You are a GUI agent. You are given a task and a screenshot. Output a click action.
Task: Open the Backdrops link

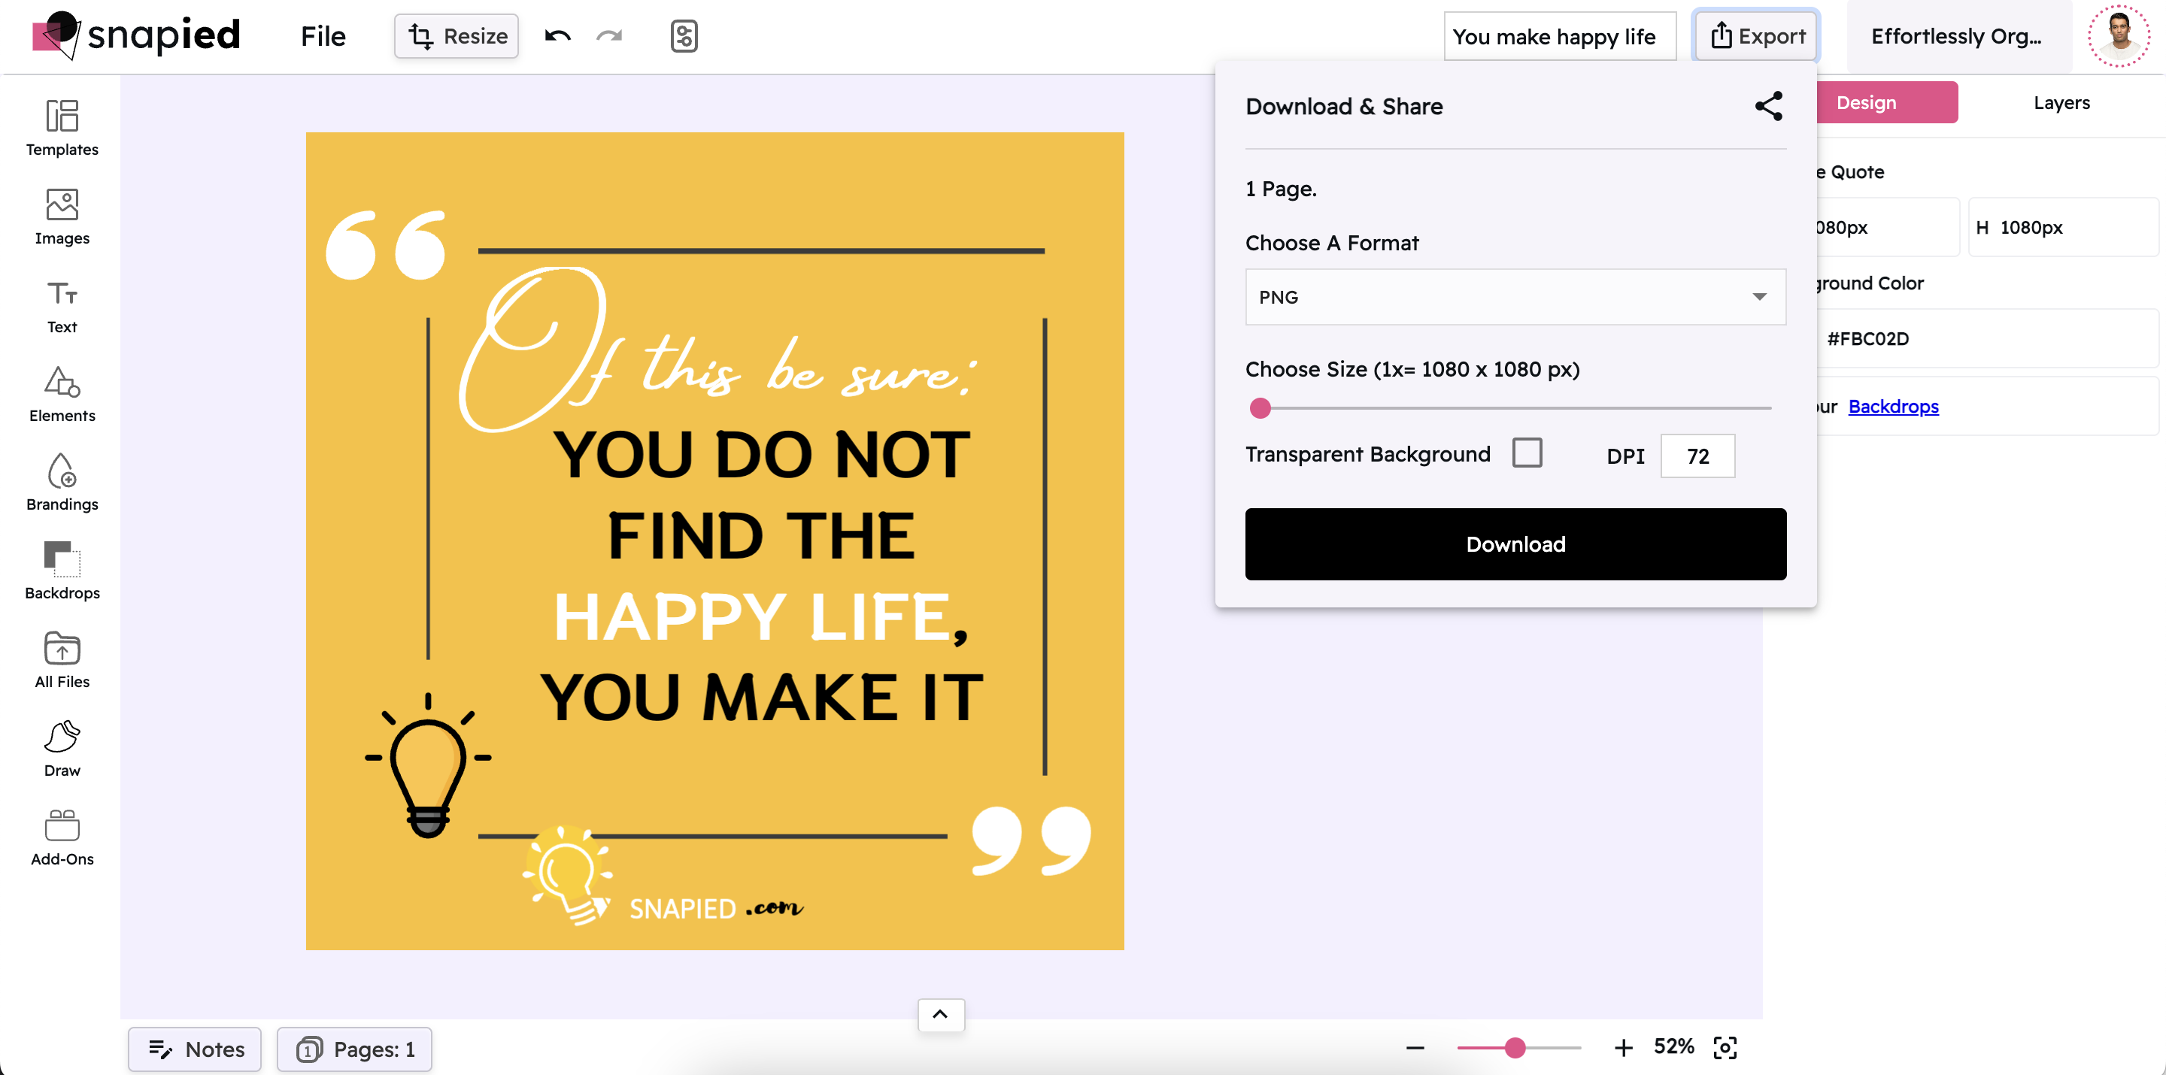(1893, 406)
